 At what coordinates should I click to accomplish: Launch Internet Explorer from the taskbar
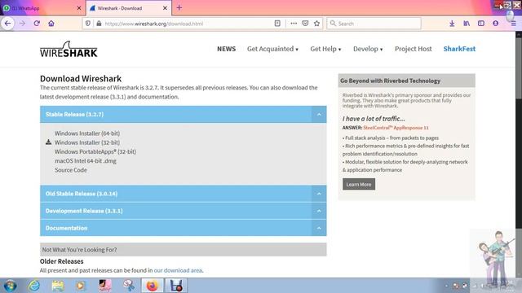[x=34, y=286]
